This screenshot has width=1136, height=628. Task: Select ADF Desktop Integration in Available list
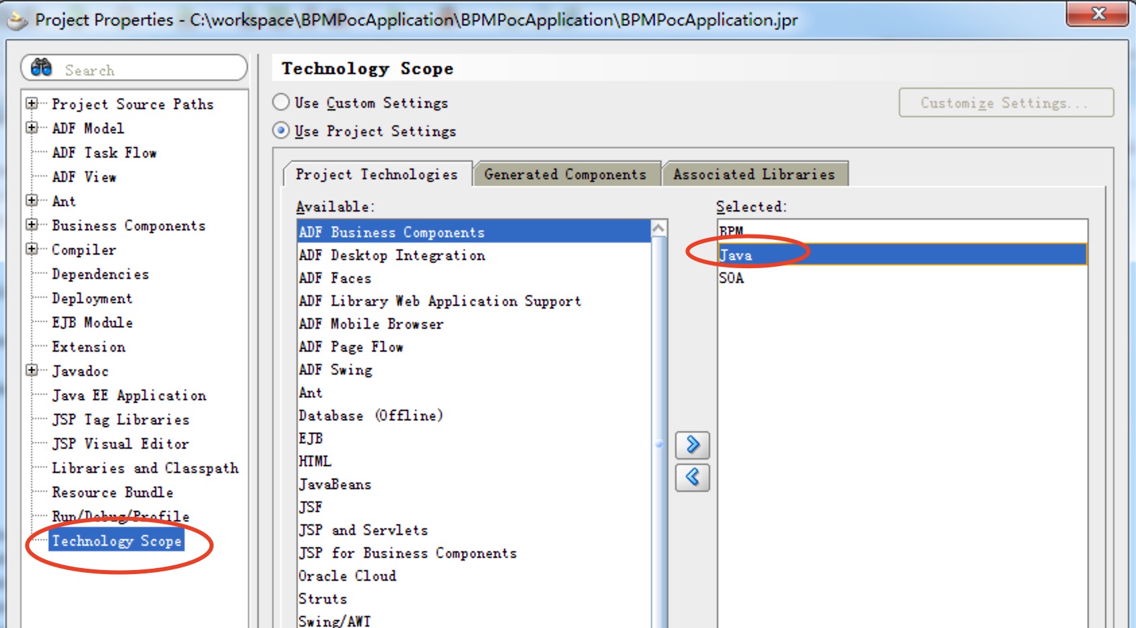474,255
